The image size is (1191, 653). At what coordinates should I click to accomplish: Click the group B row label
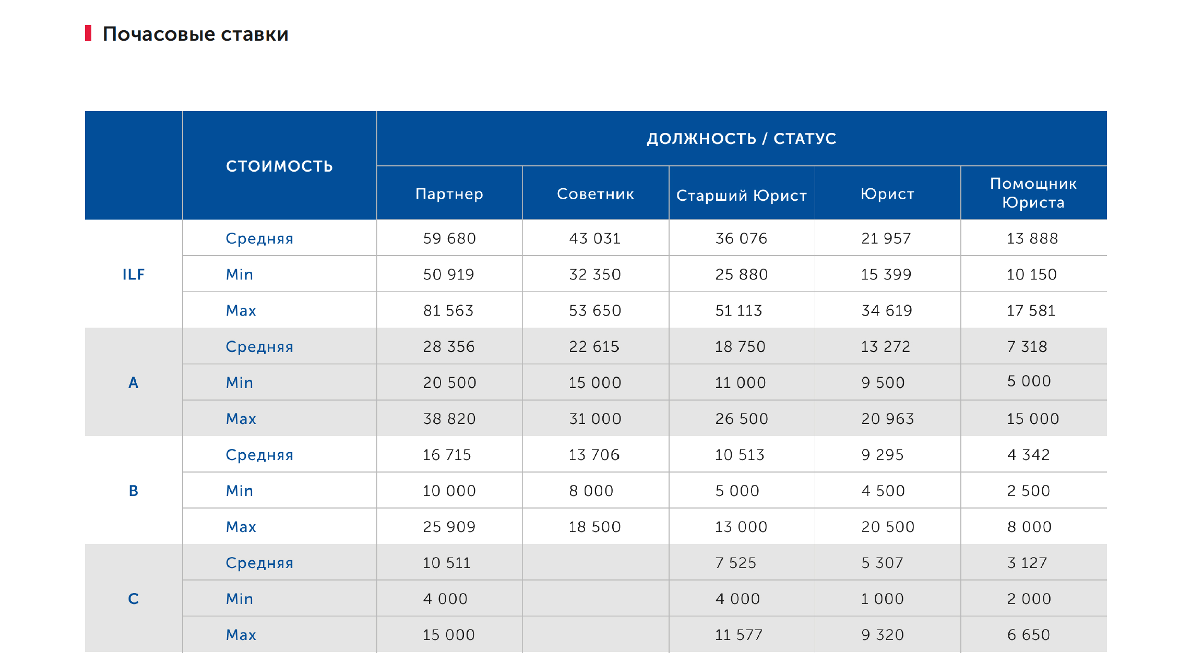pos(134,491)
